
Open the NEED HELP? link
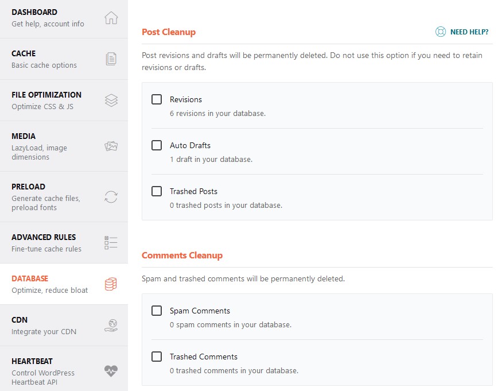(469, 32)
